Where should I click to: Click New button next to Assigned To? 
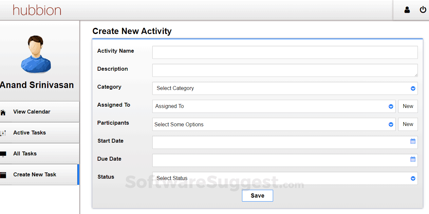click(x=408, y=106)
